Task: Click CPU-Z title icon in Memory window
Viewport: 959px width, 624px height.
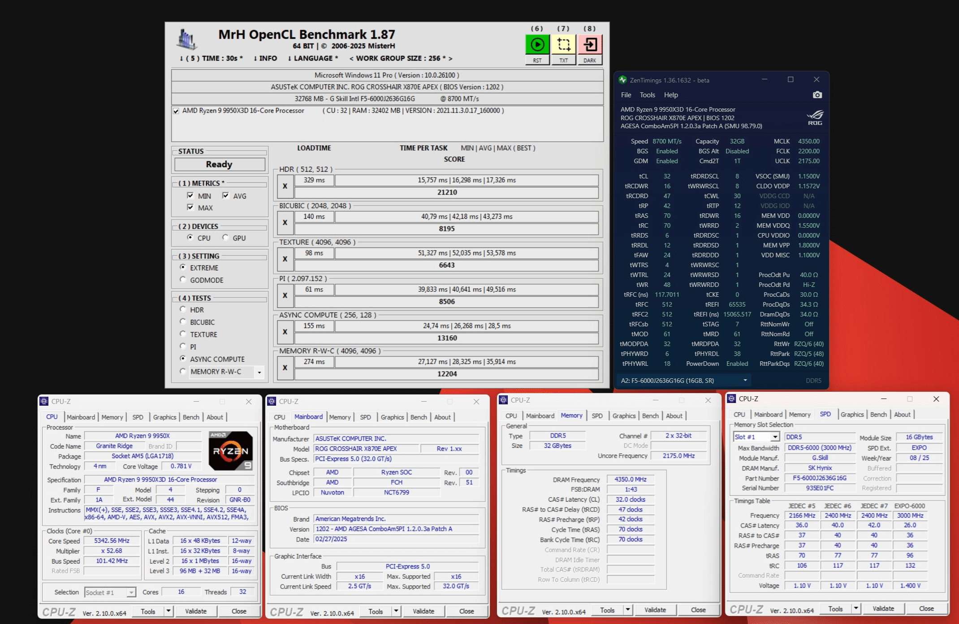Action: (x=503, y=400)
